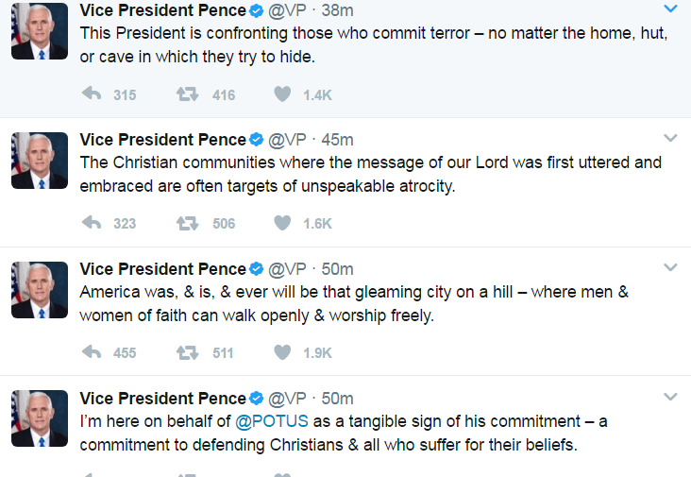This screenshot has height=477, width=691.
Task: Open more options chevron on gleaming city tweet
Action: pyautogui.click(x=670, y=267)
